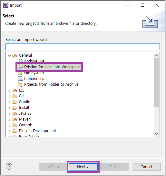Expand the Oomph category
Viewport: 166px width, 176px height.
[10, 125]
